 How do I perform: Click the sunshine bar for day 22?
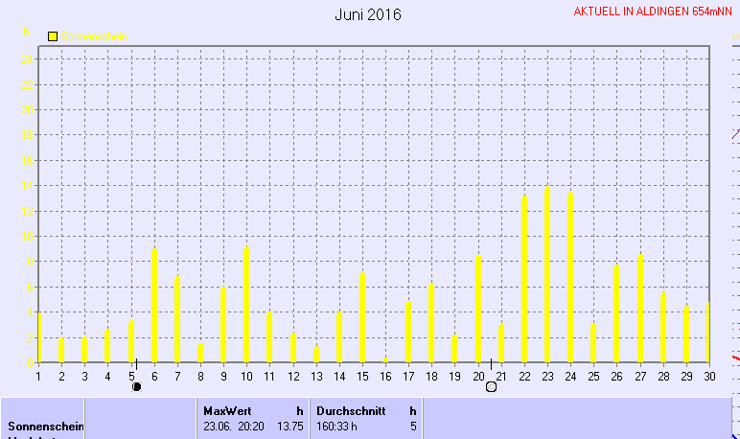coord(524,279)
